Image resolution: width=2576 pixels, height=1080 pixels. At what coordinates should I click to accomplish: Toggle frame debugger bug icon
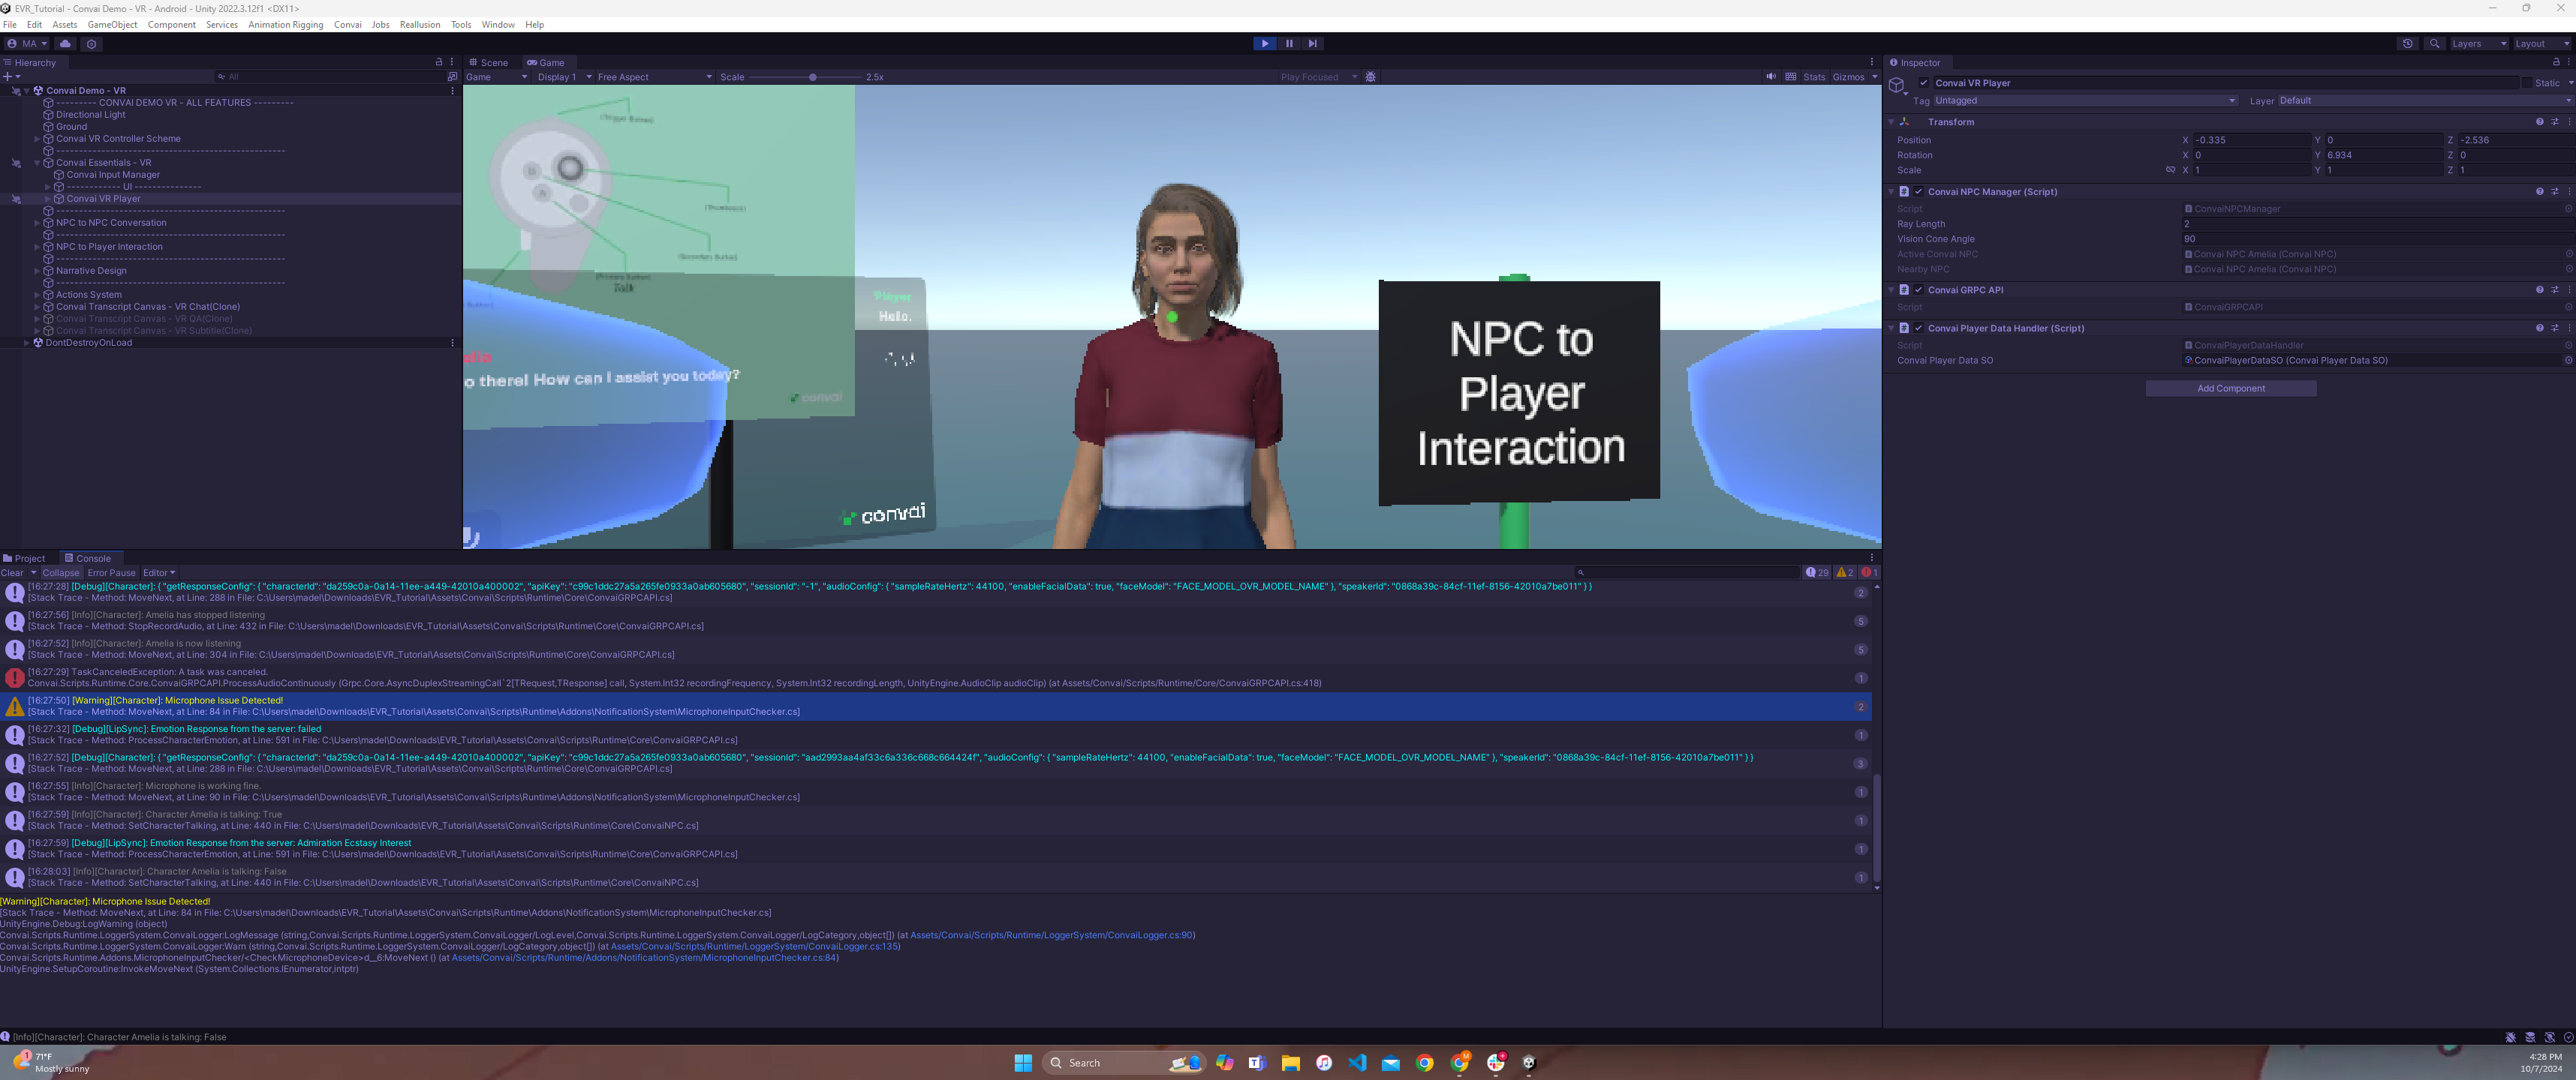click(1370, 77)
